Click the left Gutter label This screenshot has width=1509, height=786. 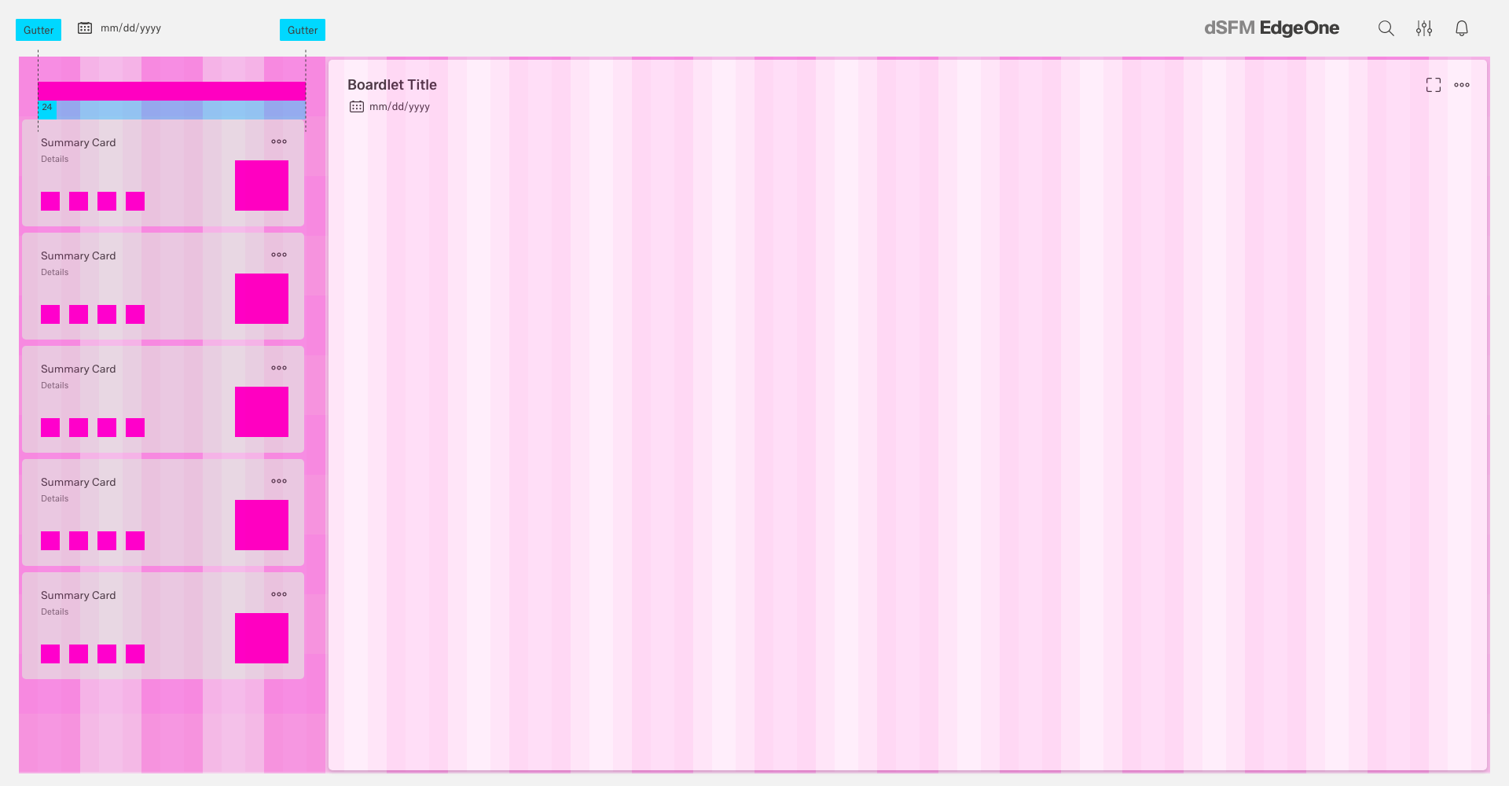[x=39, y=30]
